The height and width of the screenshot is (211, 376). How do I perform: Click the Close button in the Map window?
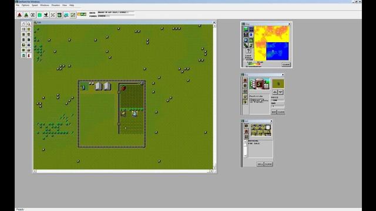point(286,64)
